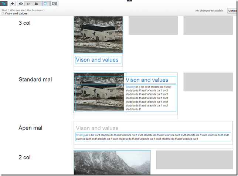Open Vison and values title in Standard mal
Screen dimensions: 238x176
[x=147, y=80]
